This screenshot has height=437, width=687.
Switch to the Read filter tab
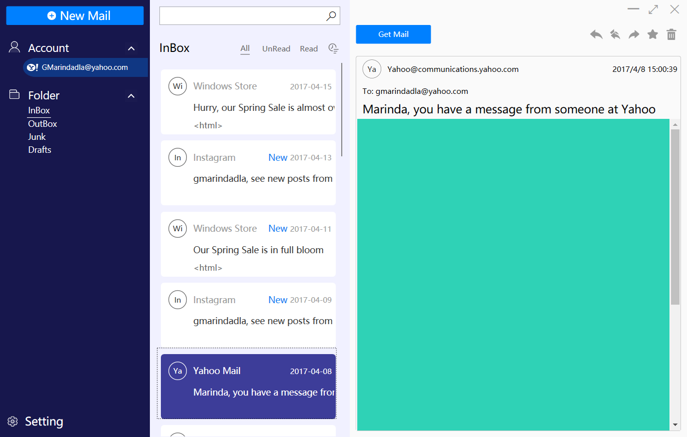(309, 48)
